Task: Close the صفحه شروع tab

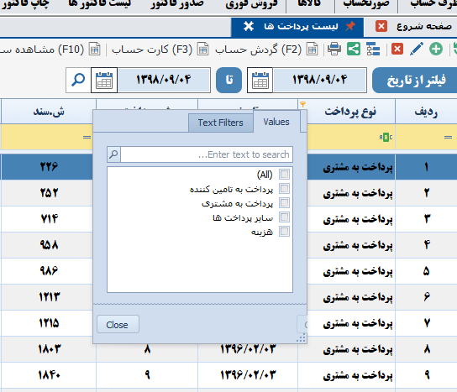Action: pyautogui.click(x=381, y=26)
